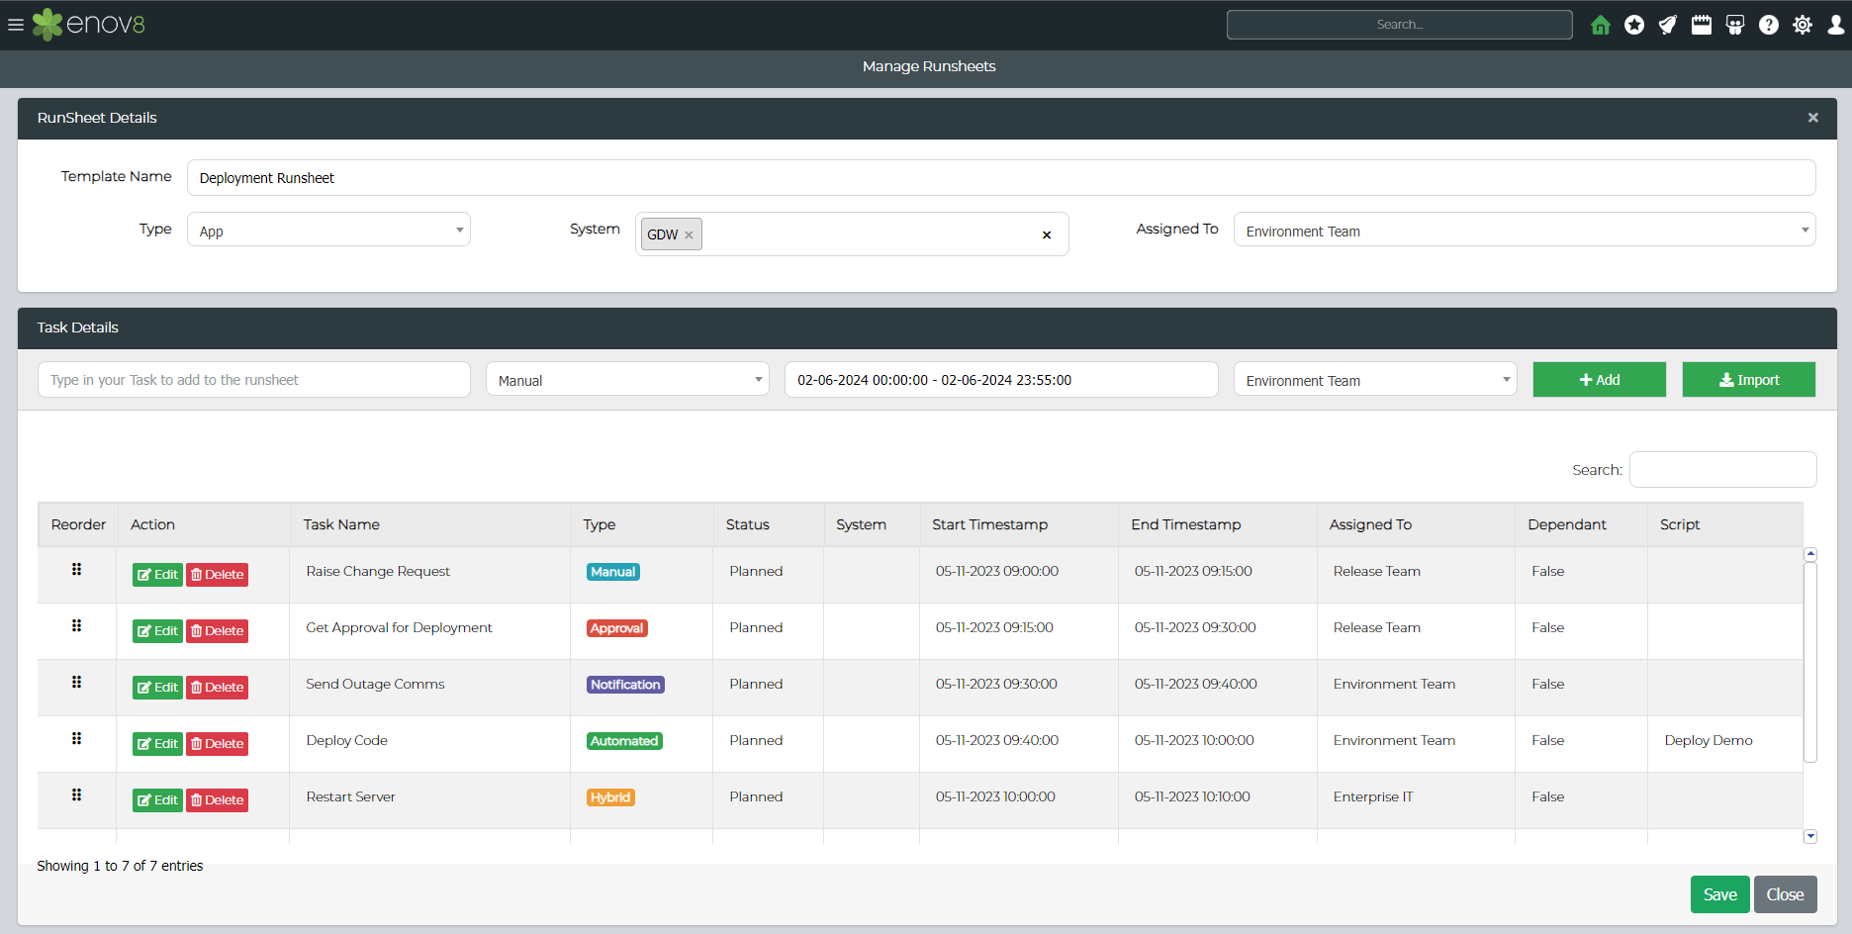The width and height of the screenshot is (1852, 934).
Task: Edit the Send Outage Comms task
Action: coord(157,688)
